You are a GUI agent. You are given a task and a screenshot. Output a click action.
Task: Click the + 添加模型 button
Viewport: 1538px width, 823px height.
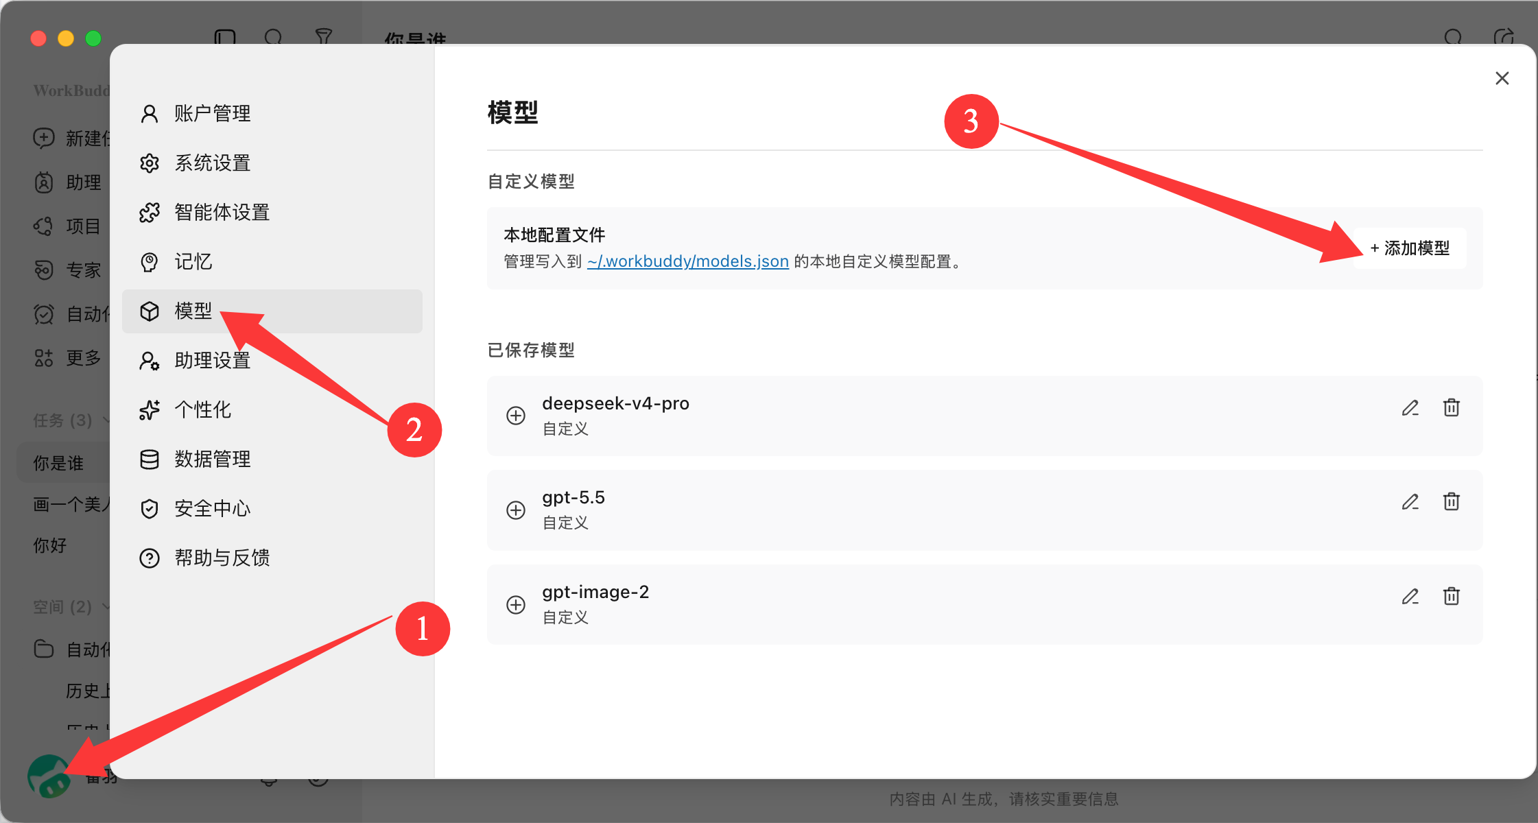1410,248
